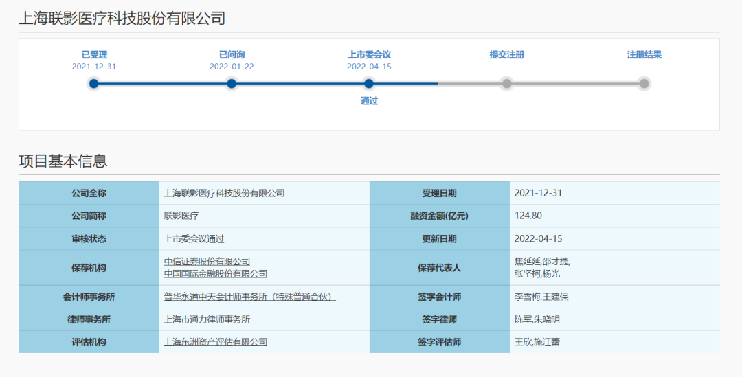This screenshot has height=377, width=742.
Task: Click the 通过 result under timeline
Action: (369, 101)
